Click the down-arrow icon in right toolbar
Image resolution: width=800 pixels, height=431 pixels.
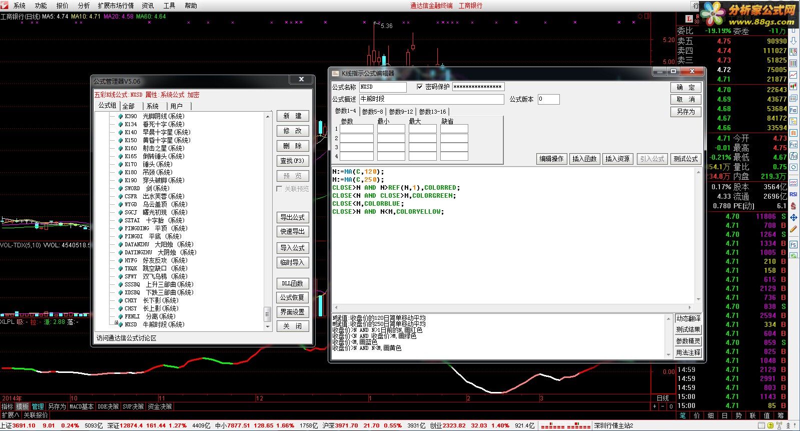(793, 41)
